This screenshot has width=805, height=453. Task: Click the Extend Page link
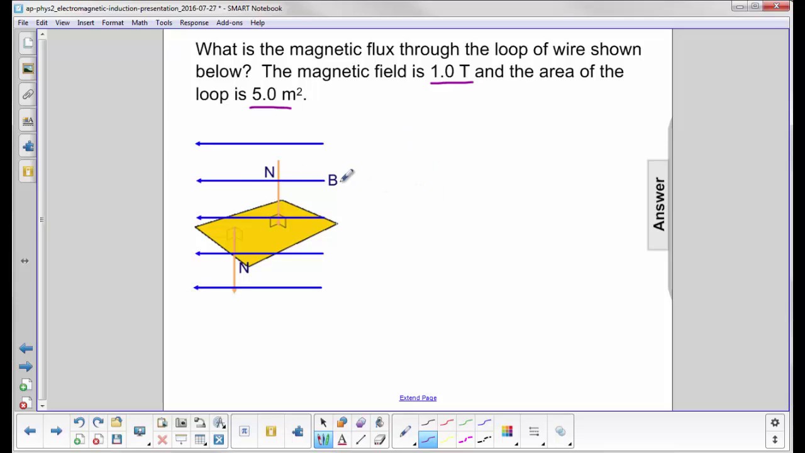tap(418, 398)
